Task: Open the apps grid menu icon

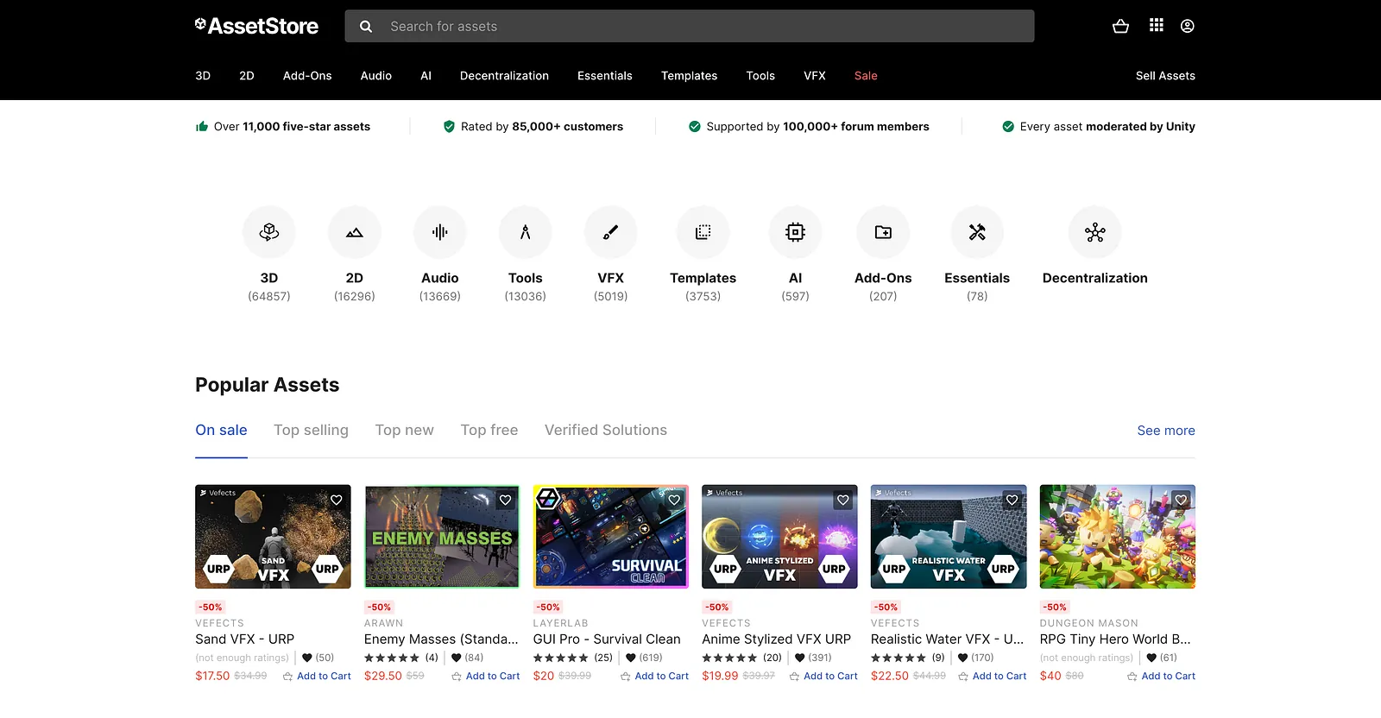Action: point(1157,26)
